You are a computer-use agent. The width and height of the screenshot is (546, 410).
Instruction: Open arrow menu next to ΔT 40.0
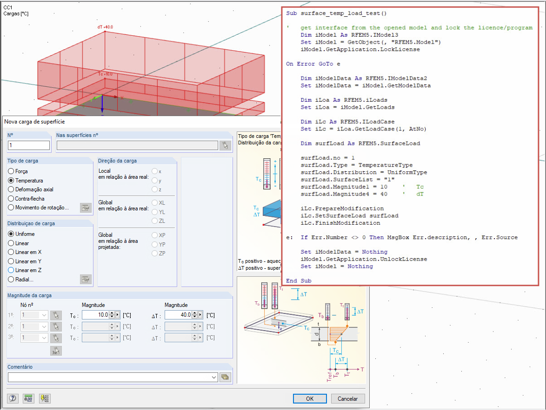point(200,315)
